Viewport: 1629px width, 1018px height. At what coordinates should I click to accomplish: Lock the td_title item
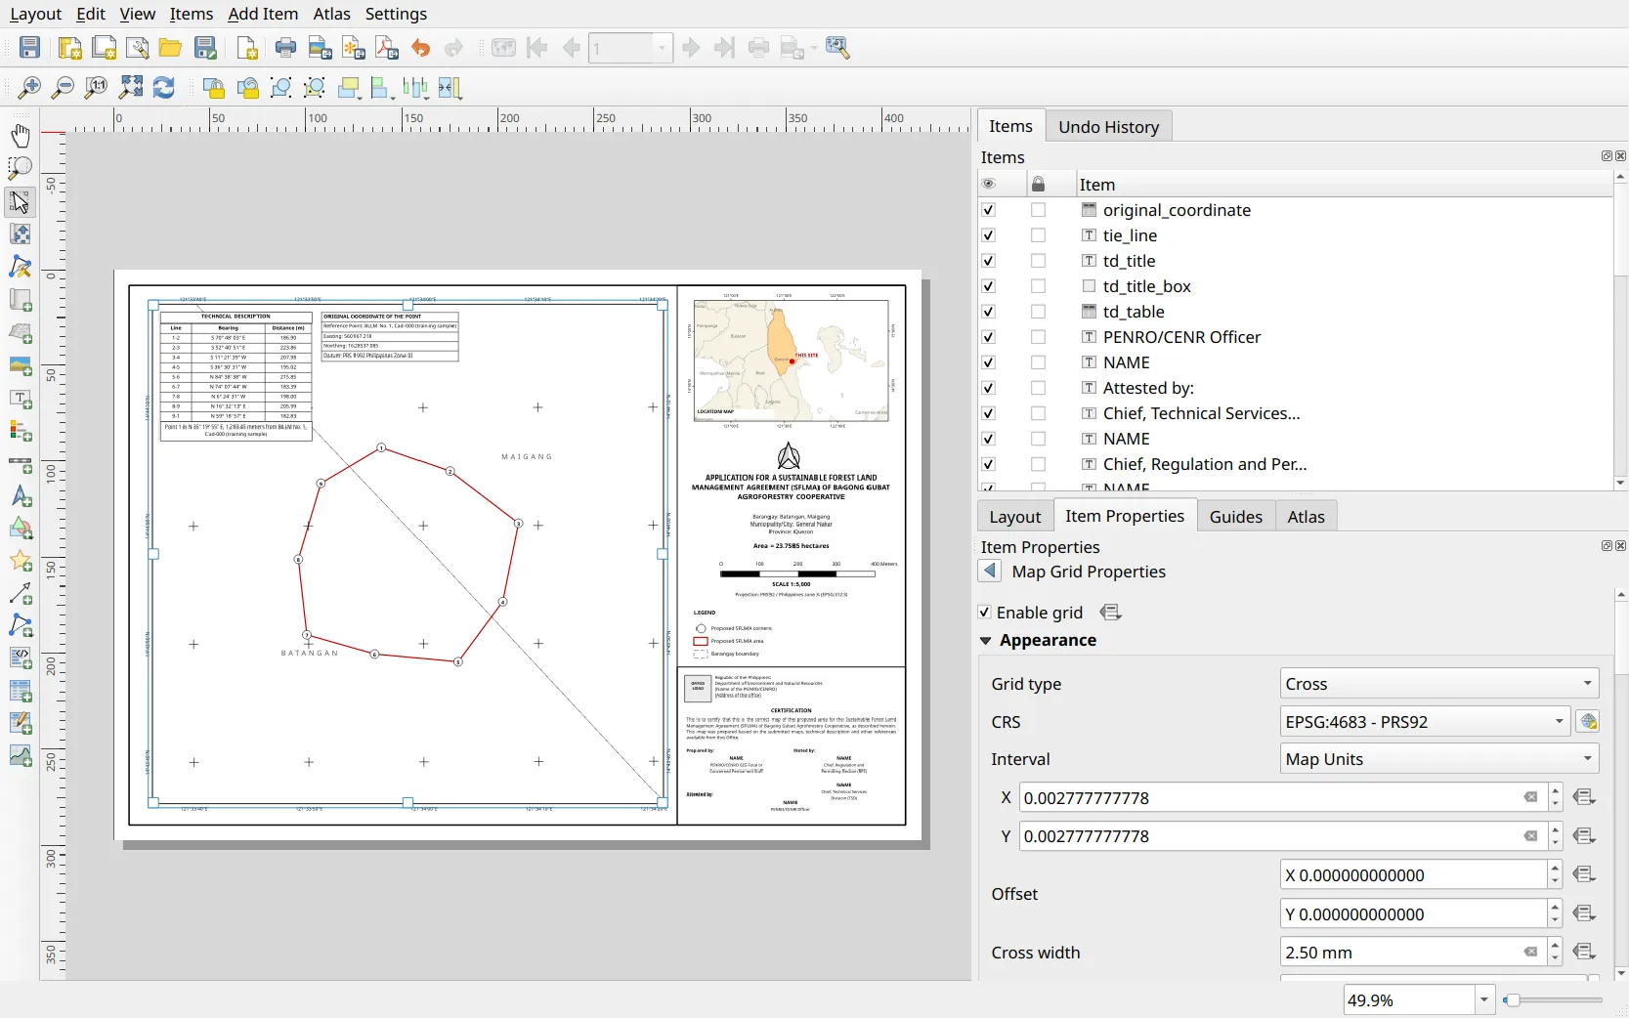(x=1038, y=261)
